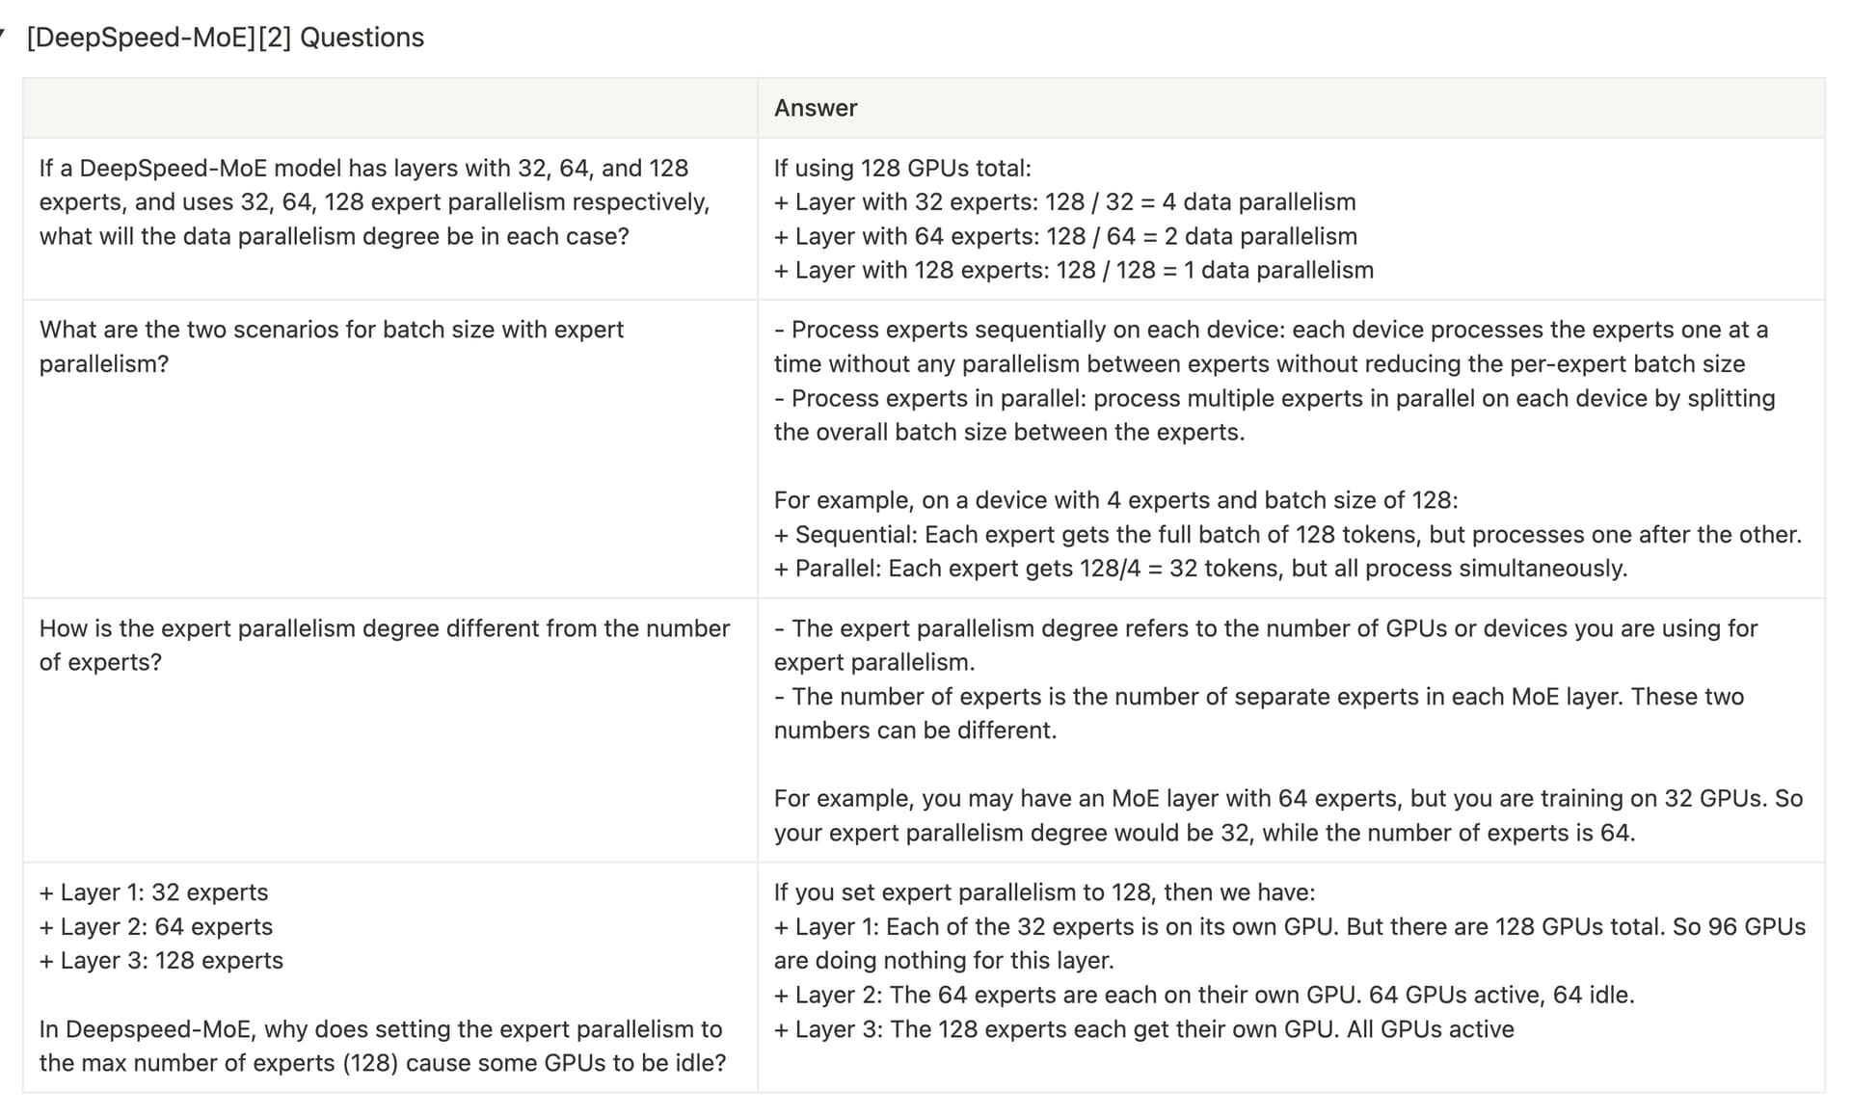This screenshot has width=1851, height=1117.
Task: Click the 'For example, on a device with 4 experts' line
Action: 1116,501
